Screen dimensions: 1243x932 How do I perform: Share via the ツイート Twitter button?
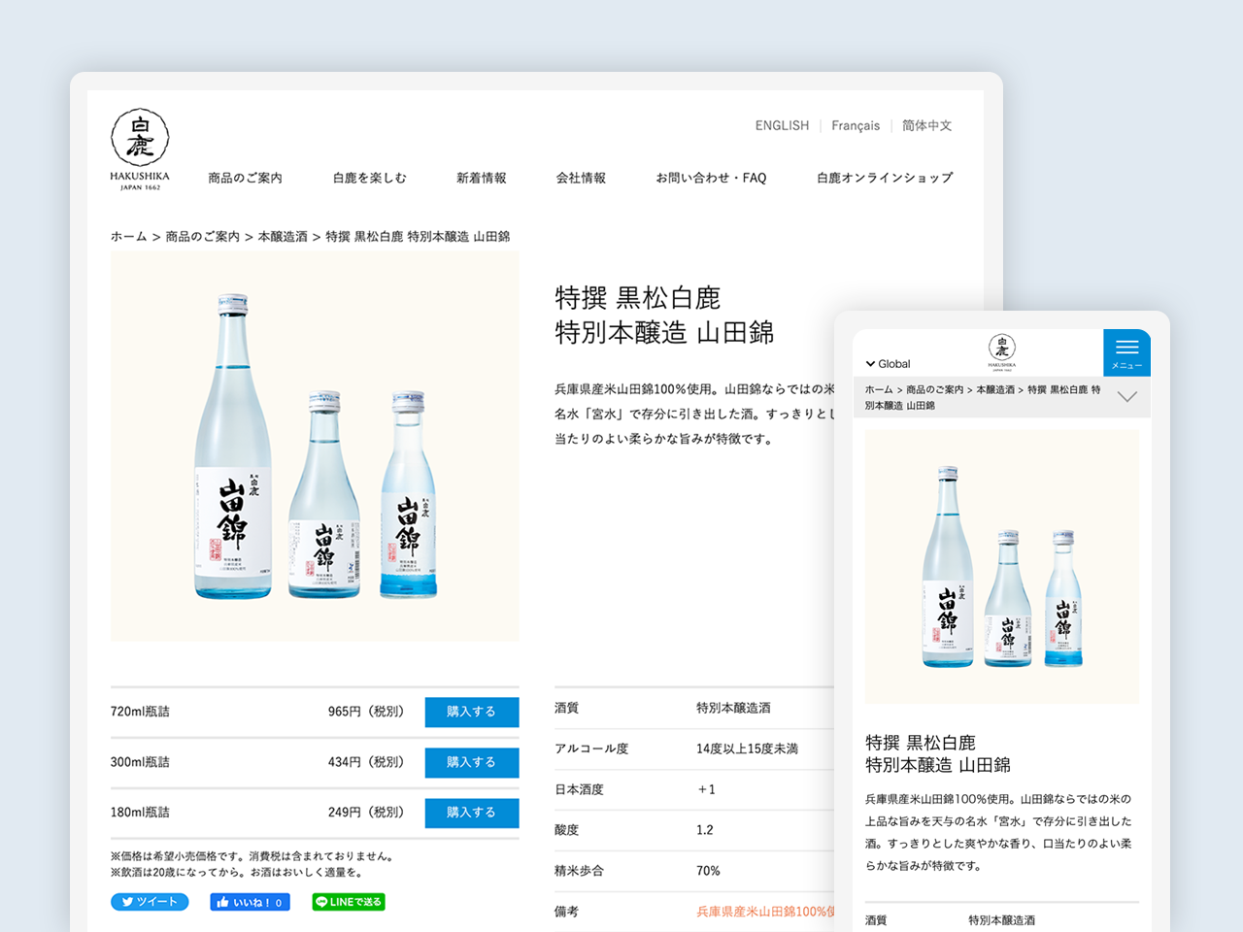pos(150,902)
